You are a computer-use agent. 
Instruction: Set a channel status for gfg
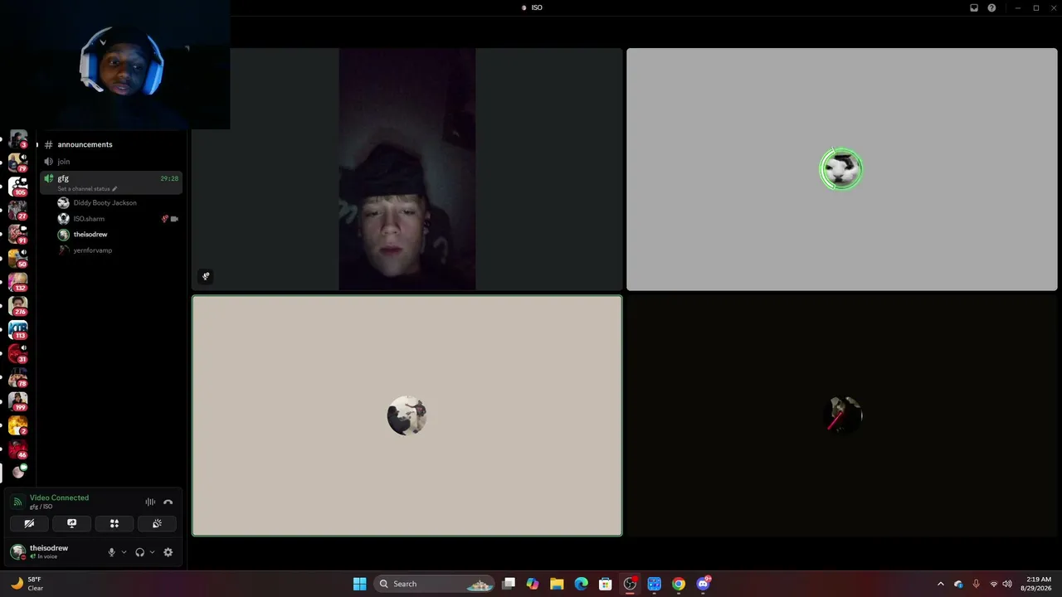click(x=87, y=189)
